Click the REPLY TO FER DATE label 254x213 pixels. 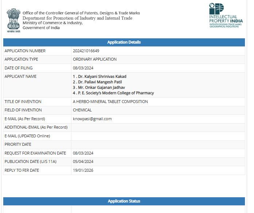pos(22,171)
